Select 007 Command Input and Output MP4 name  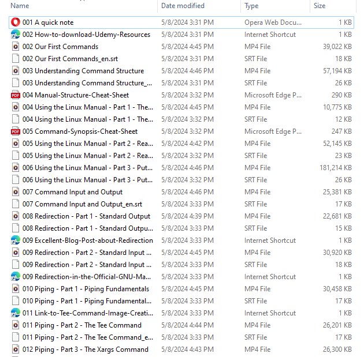72,192
